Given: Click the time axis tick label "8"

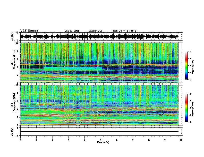Looking at the screenshot, I should [149, 140].
